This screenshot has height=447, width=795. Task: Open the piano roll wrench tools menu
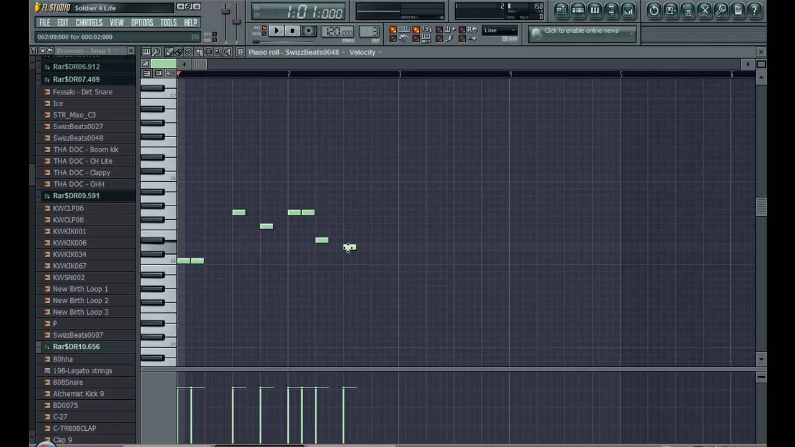[x=157, y=52]
